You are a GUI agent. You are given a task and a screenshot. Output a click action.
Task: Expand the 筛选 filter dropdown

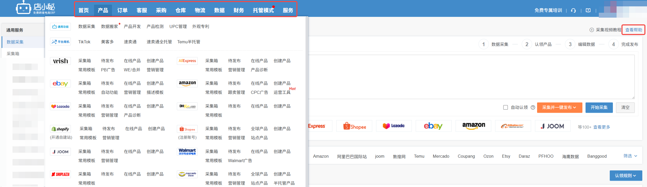630,156
